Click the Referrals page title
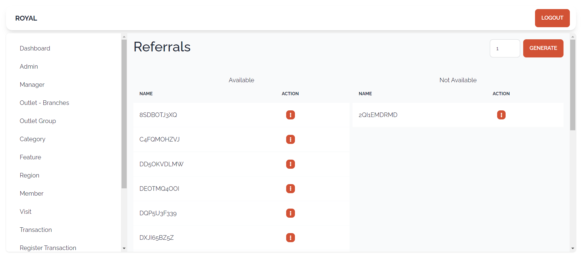The width and height of the screenshot is (582, 260). 162,47
